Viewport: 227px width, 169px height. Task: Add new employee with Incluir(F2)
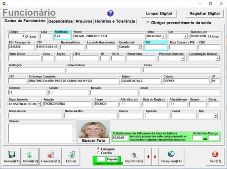[30, 157]
